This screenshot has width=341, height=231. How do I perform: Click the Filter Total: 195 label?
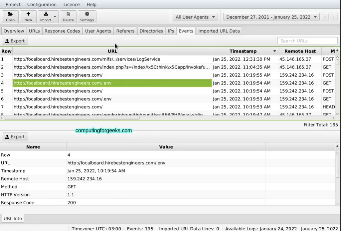point(321,125)
